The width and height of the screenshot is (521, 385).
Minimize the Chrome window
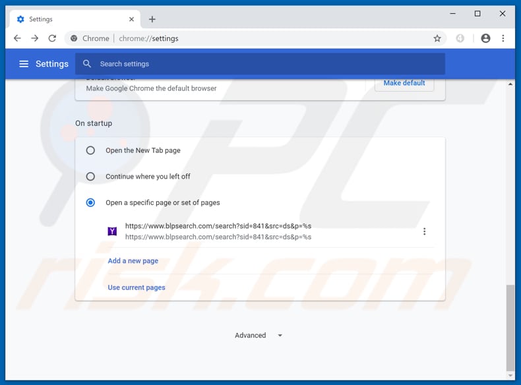452,14
